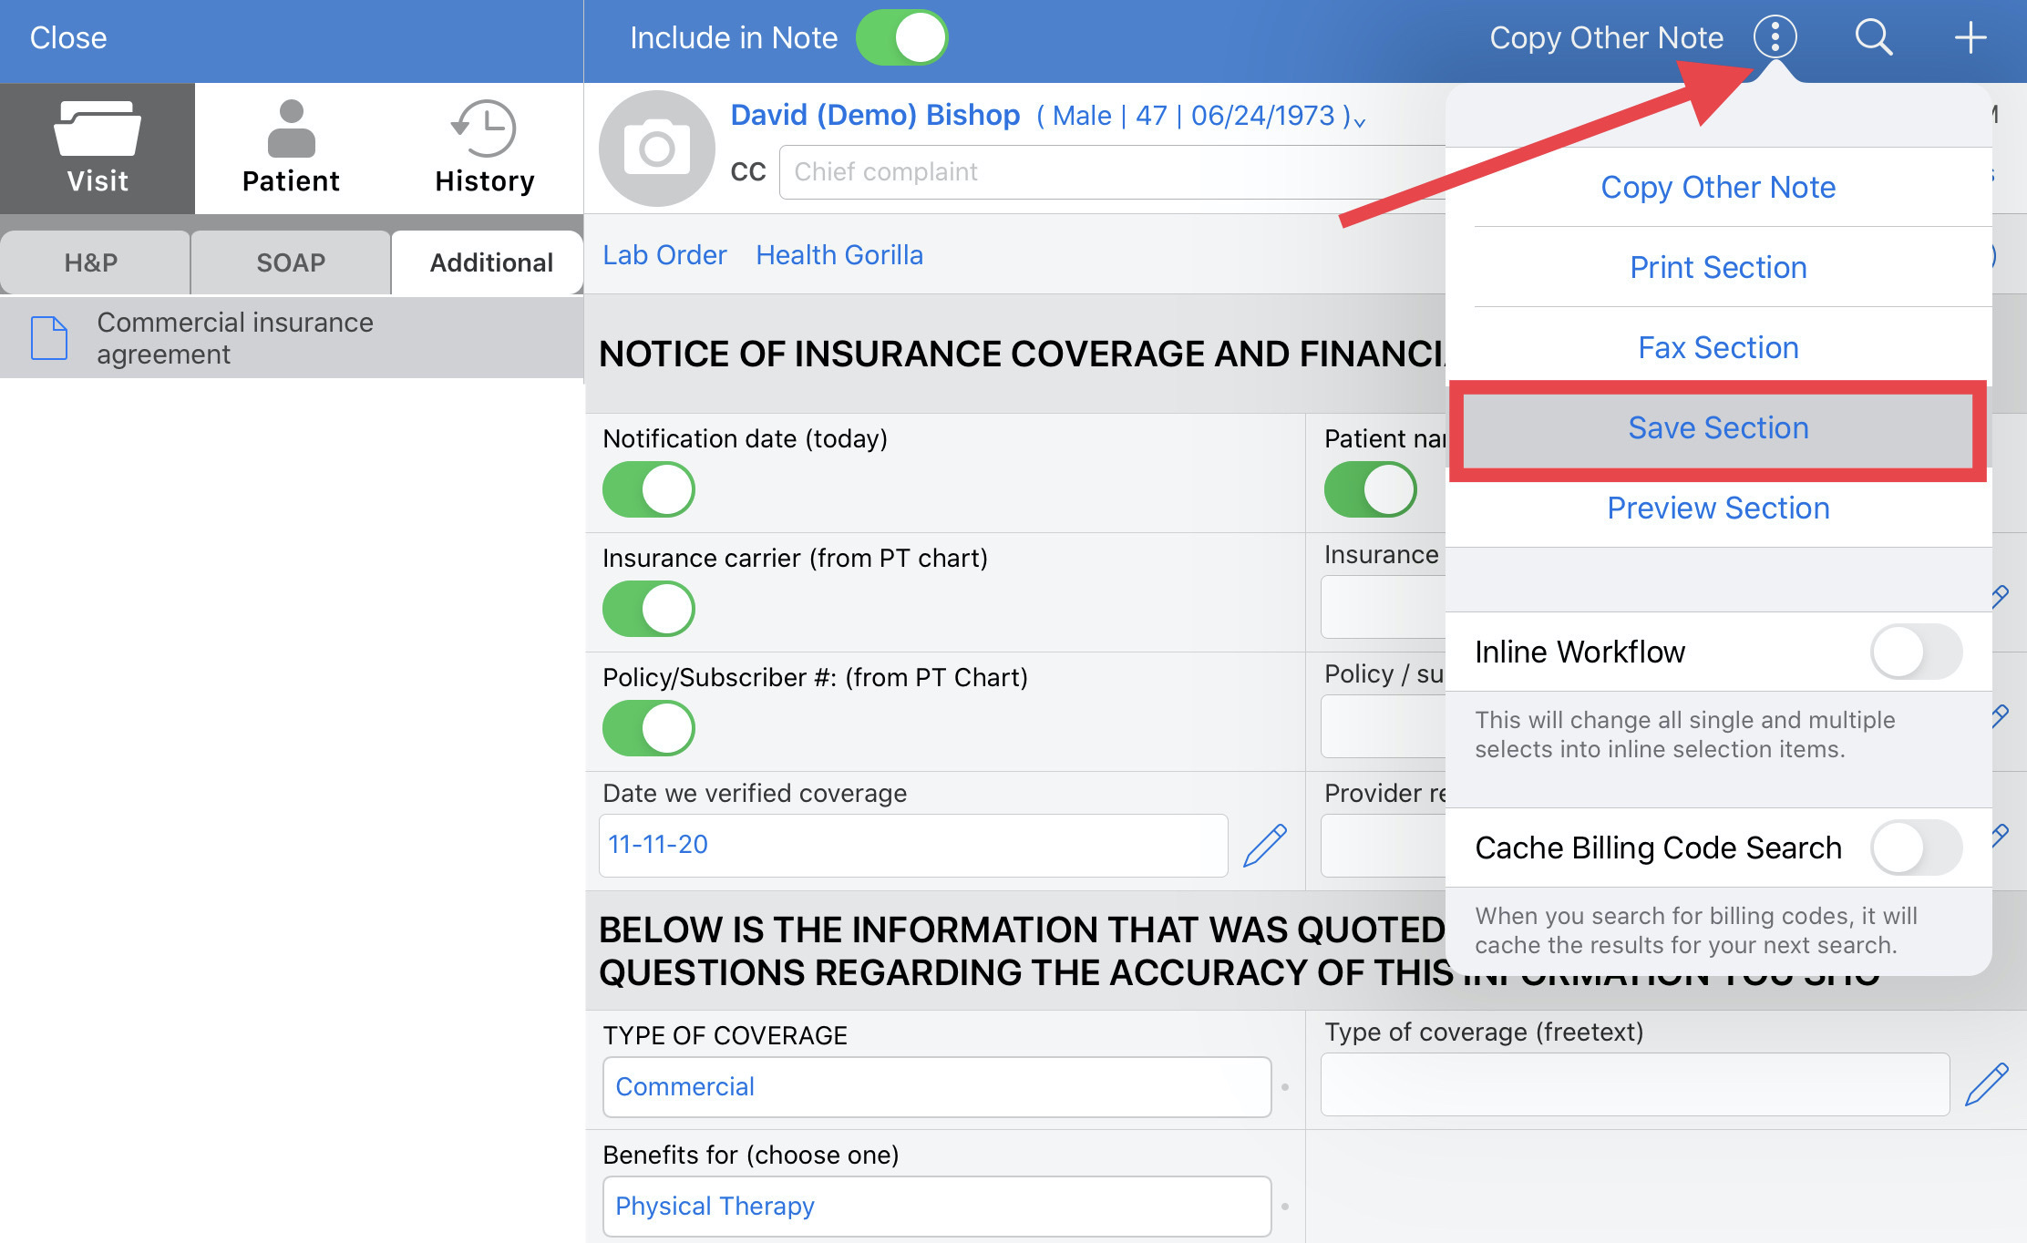Open the Lab Order link
The image size is (2027, 1243).
tap(664, 254)
